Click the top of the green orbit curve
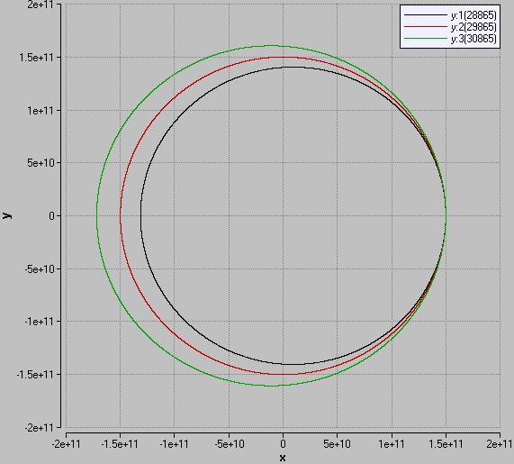This screenshot has width=514, height=464. pyautogui.click(x=272, y=46)
